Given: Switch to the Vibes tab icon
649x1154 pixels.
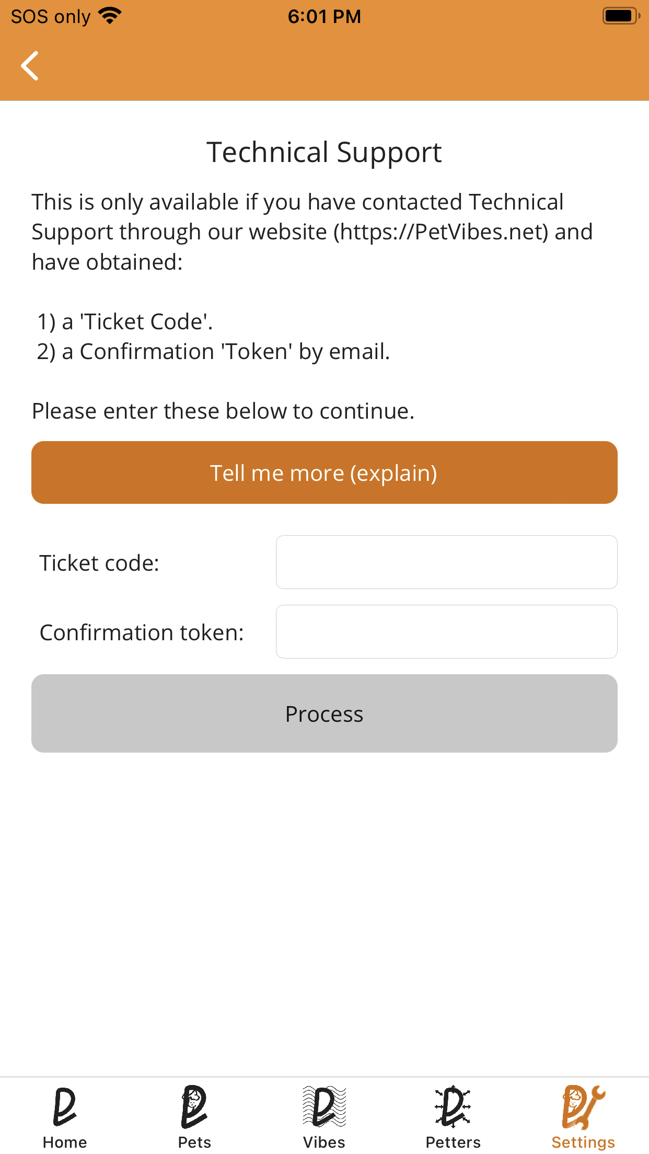Looking at the screenshot, I should pyautogui.click(x=324, y=1107).
